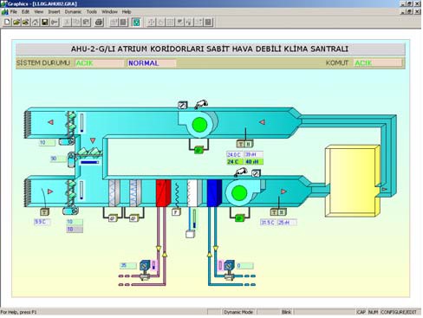Click the NORMAL status indicator
The height and width of the screenshot is (318, 423).
pyautogui.click(x=152, y=63)
